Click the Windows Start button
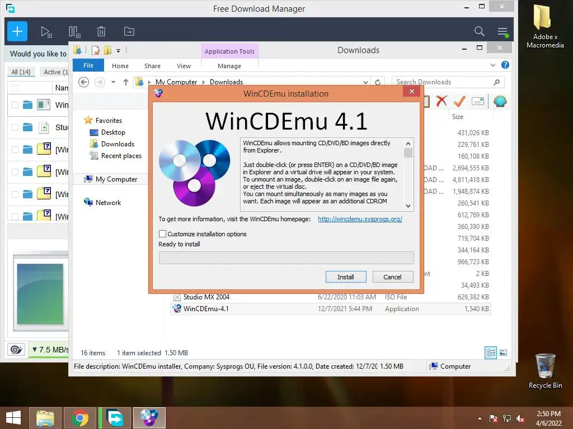 point(13,418)
